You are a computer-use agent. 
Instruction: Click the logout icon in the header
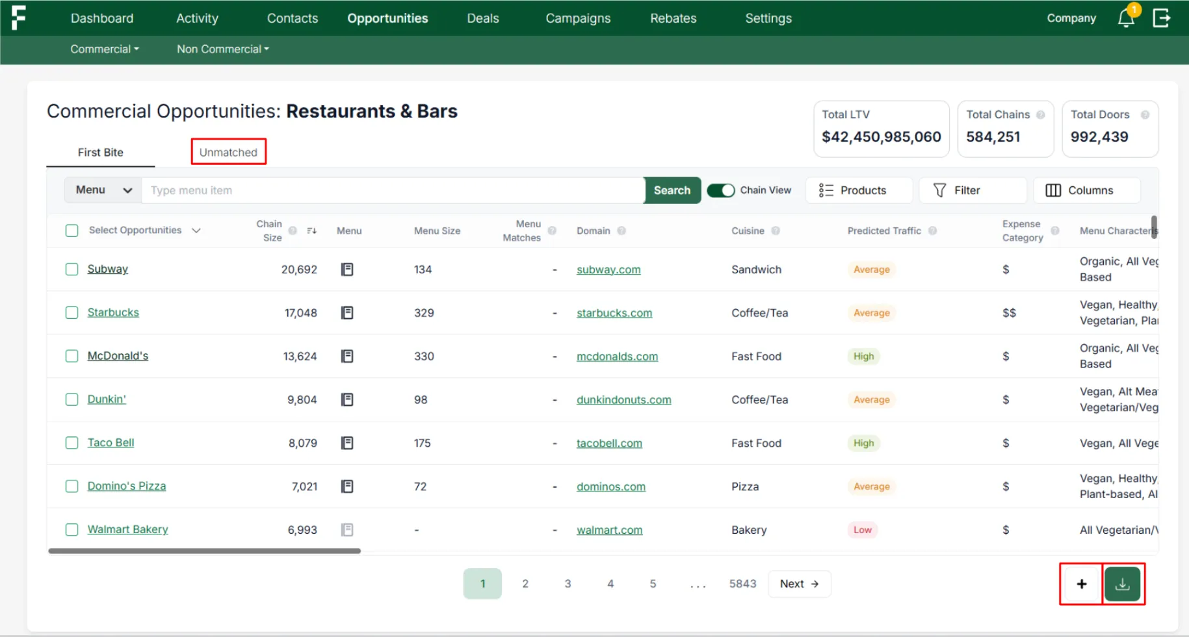[1162, 18]
